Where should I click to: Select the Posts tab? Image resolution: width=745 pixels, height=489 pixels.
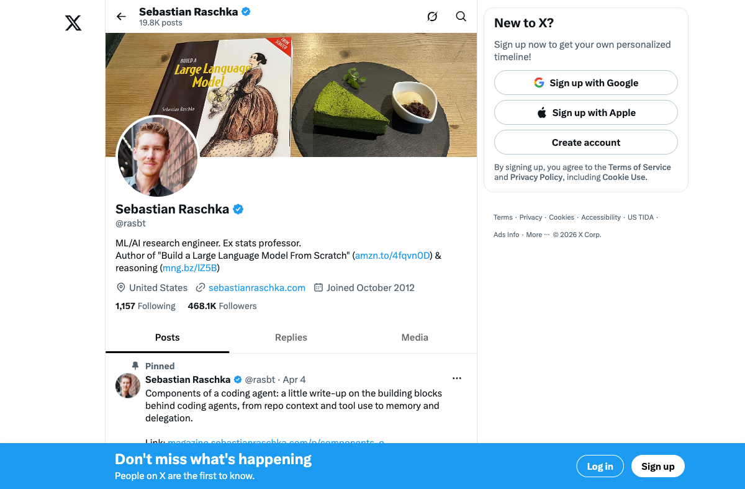click(x=167, y=338)
